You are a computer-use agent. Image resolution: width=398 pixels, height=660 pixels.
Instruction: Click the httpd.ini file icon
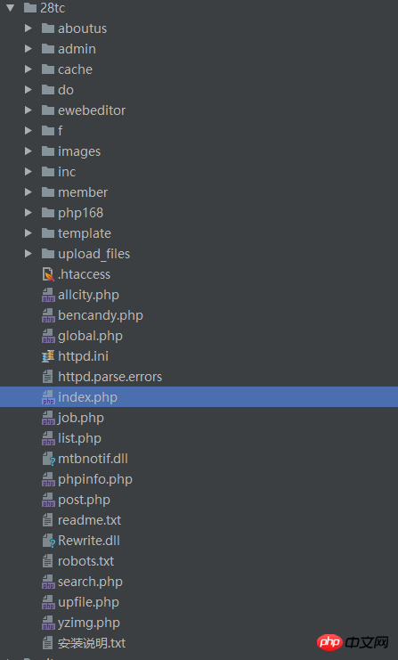click(x=48, y=356)
